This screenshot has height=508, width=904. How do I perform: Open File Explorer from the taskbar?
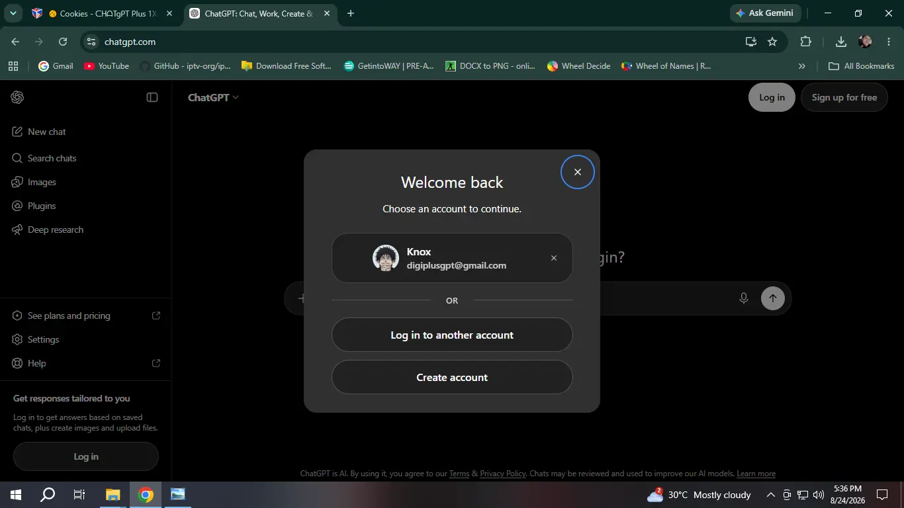[x=113, y=495]
